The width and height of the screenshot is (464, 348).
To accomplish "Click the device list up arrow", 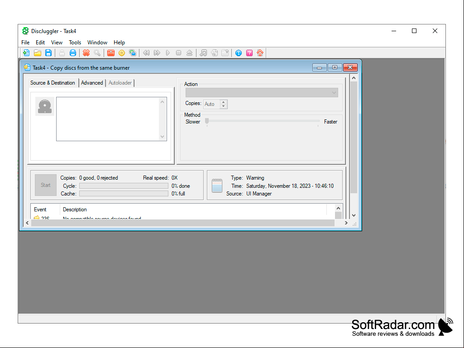I will 162,102.
